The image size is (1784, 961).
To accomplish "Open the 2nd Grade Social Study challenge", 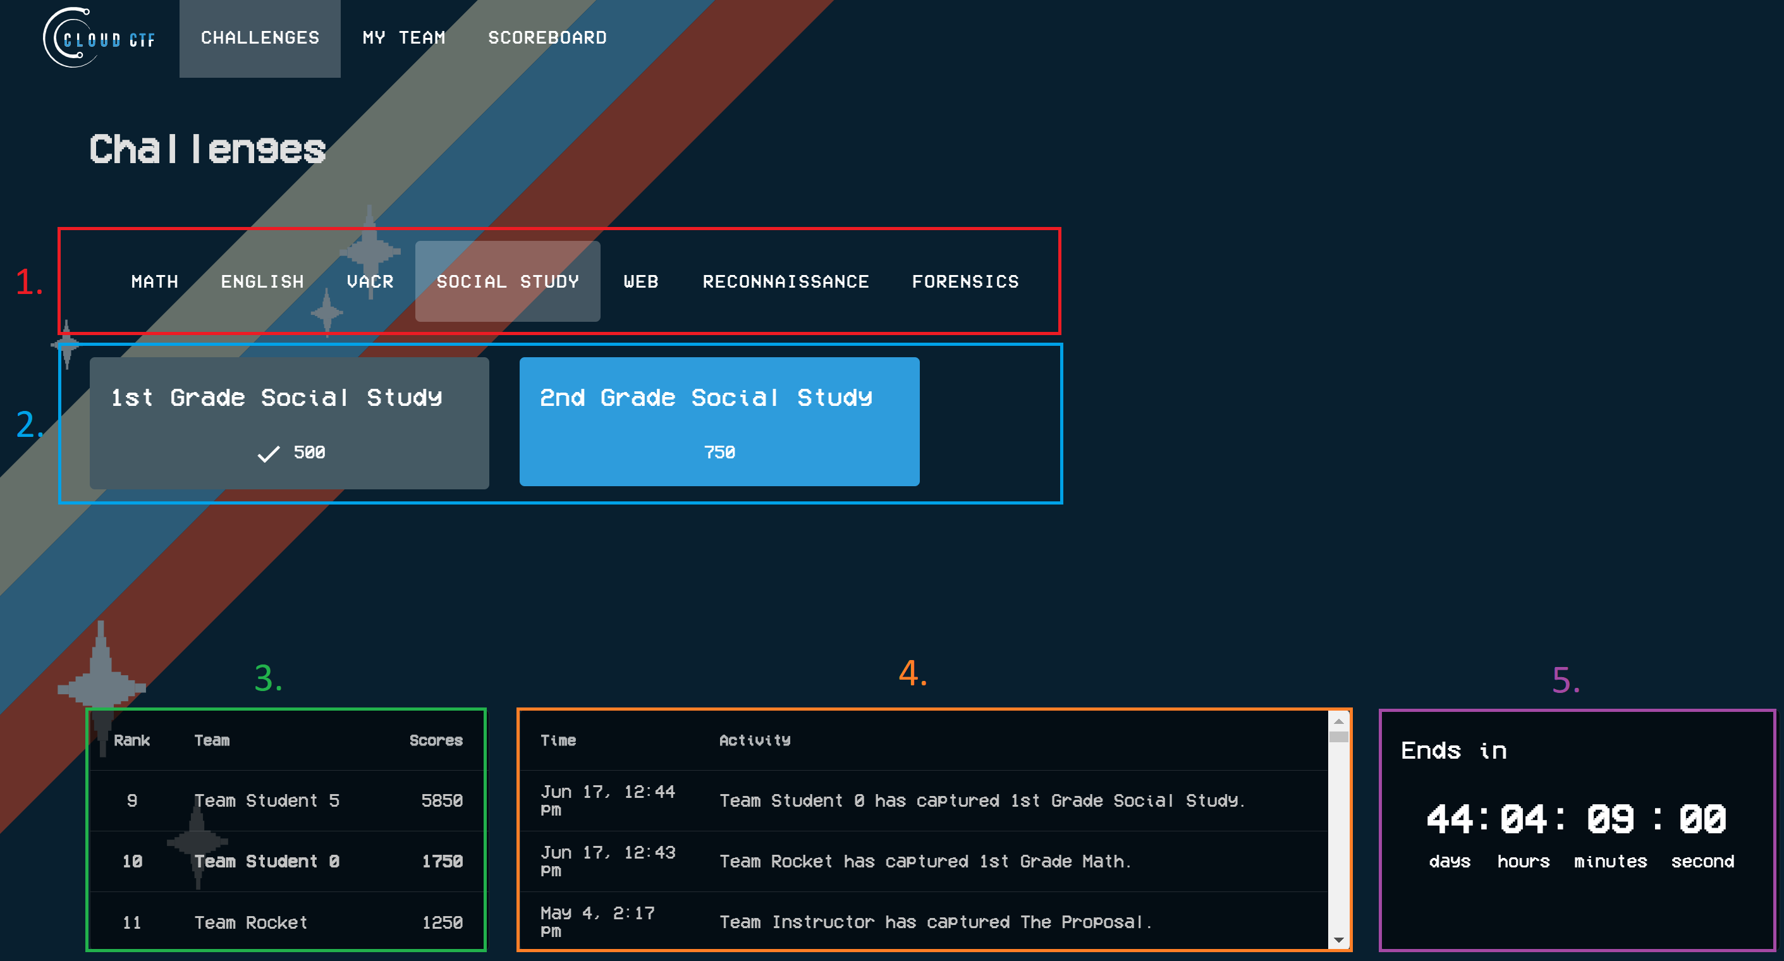I will pyautogui.click(x=719, y=421).
